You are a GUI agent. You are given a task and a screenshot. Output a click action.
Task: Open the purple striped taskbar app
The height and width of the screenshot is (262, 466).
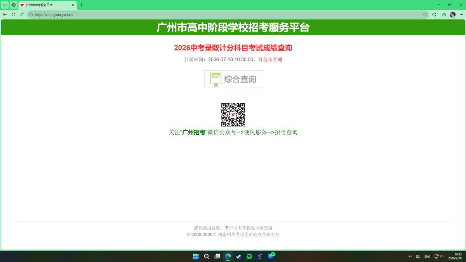[x=260, y=256]
